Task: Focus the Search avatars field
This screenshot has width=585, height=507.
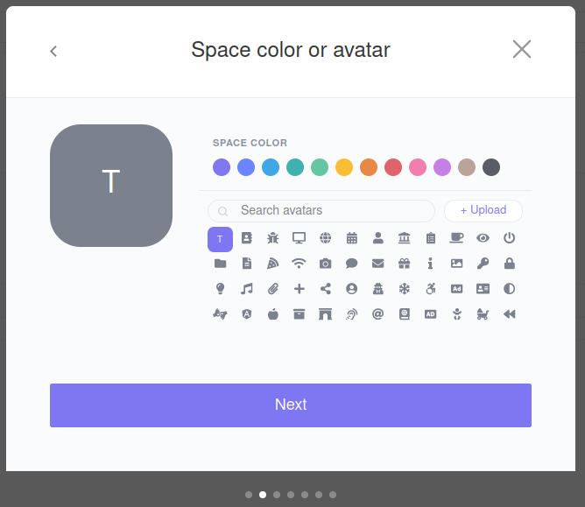Action: pyautogui.click(x=321, y=211)
